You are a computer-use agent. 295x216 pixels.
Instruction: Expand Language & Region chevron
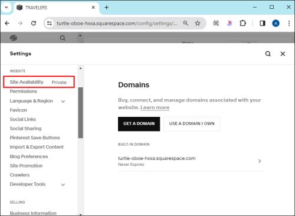pyautogui.click(x=63, y=102)
